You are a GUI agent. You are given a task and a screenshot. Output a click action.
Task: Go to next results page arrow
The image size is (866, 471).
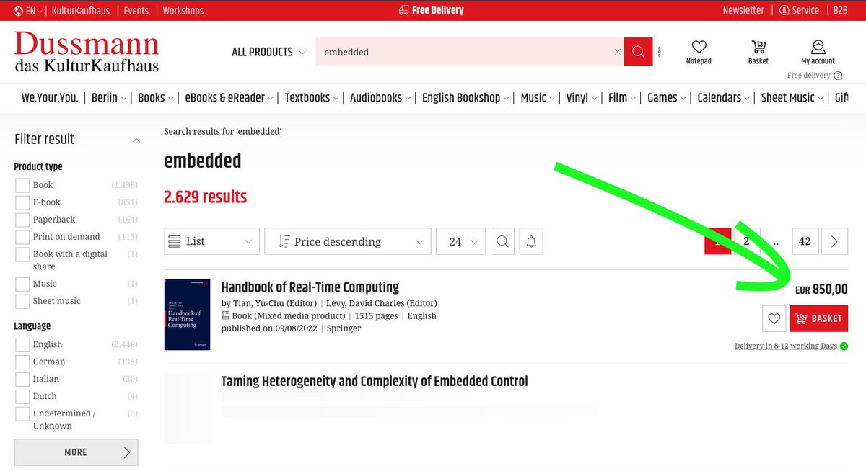[834, 241]
